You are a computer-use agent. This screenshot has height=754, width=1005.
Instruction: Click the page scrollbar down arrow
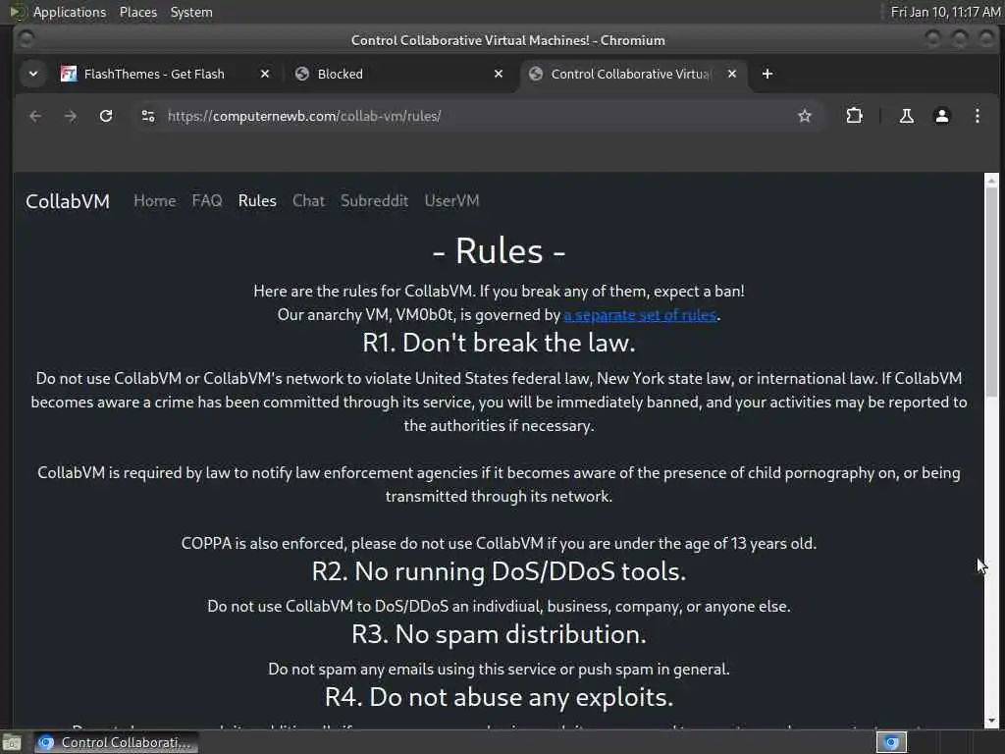tap(991, 722)
